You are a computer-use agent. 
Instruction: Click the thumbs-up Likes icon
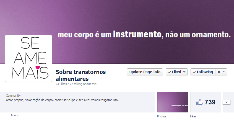[199, 102]
